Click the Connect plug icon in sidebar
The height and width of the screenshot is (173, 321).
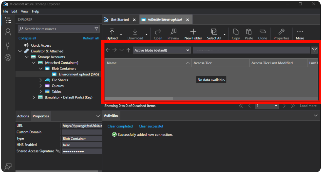(8, 45)
